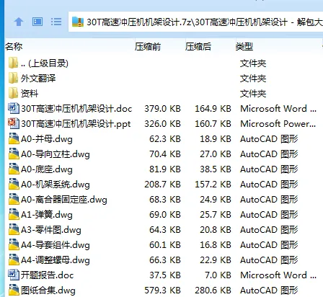The image size is (323, 297).
Task: Select file A0-底座.dwg
Action: tap(47, 169)
